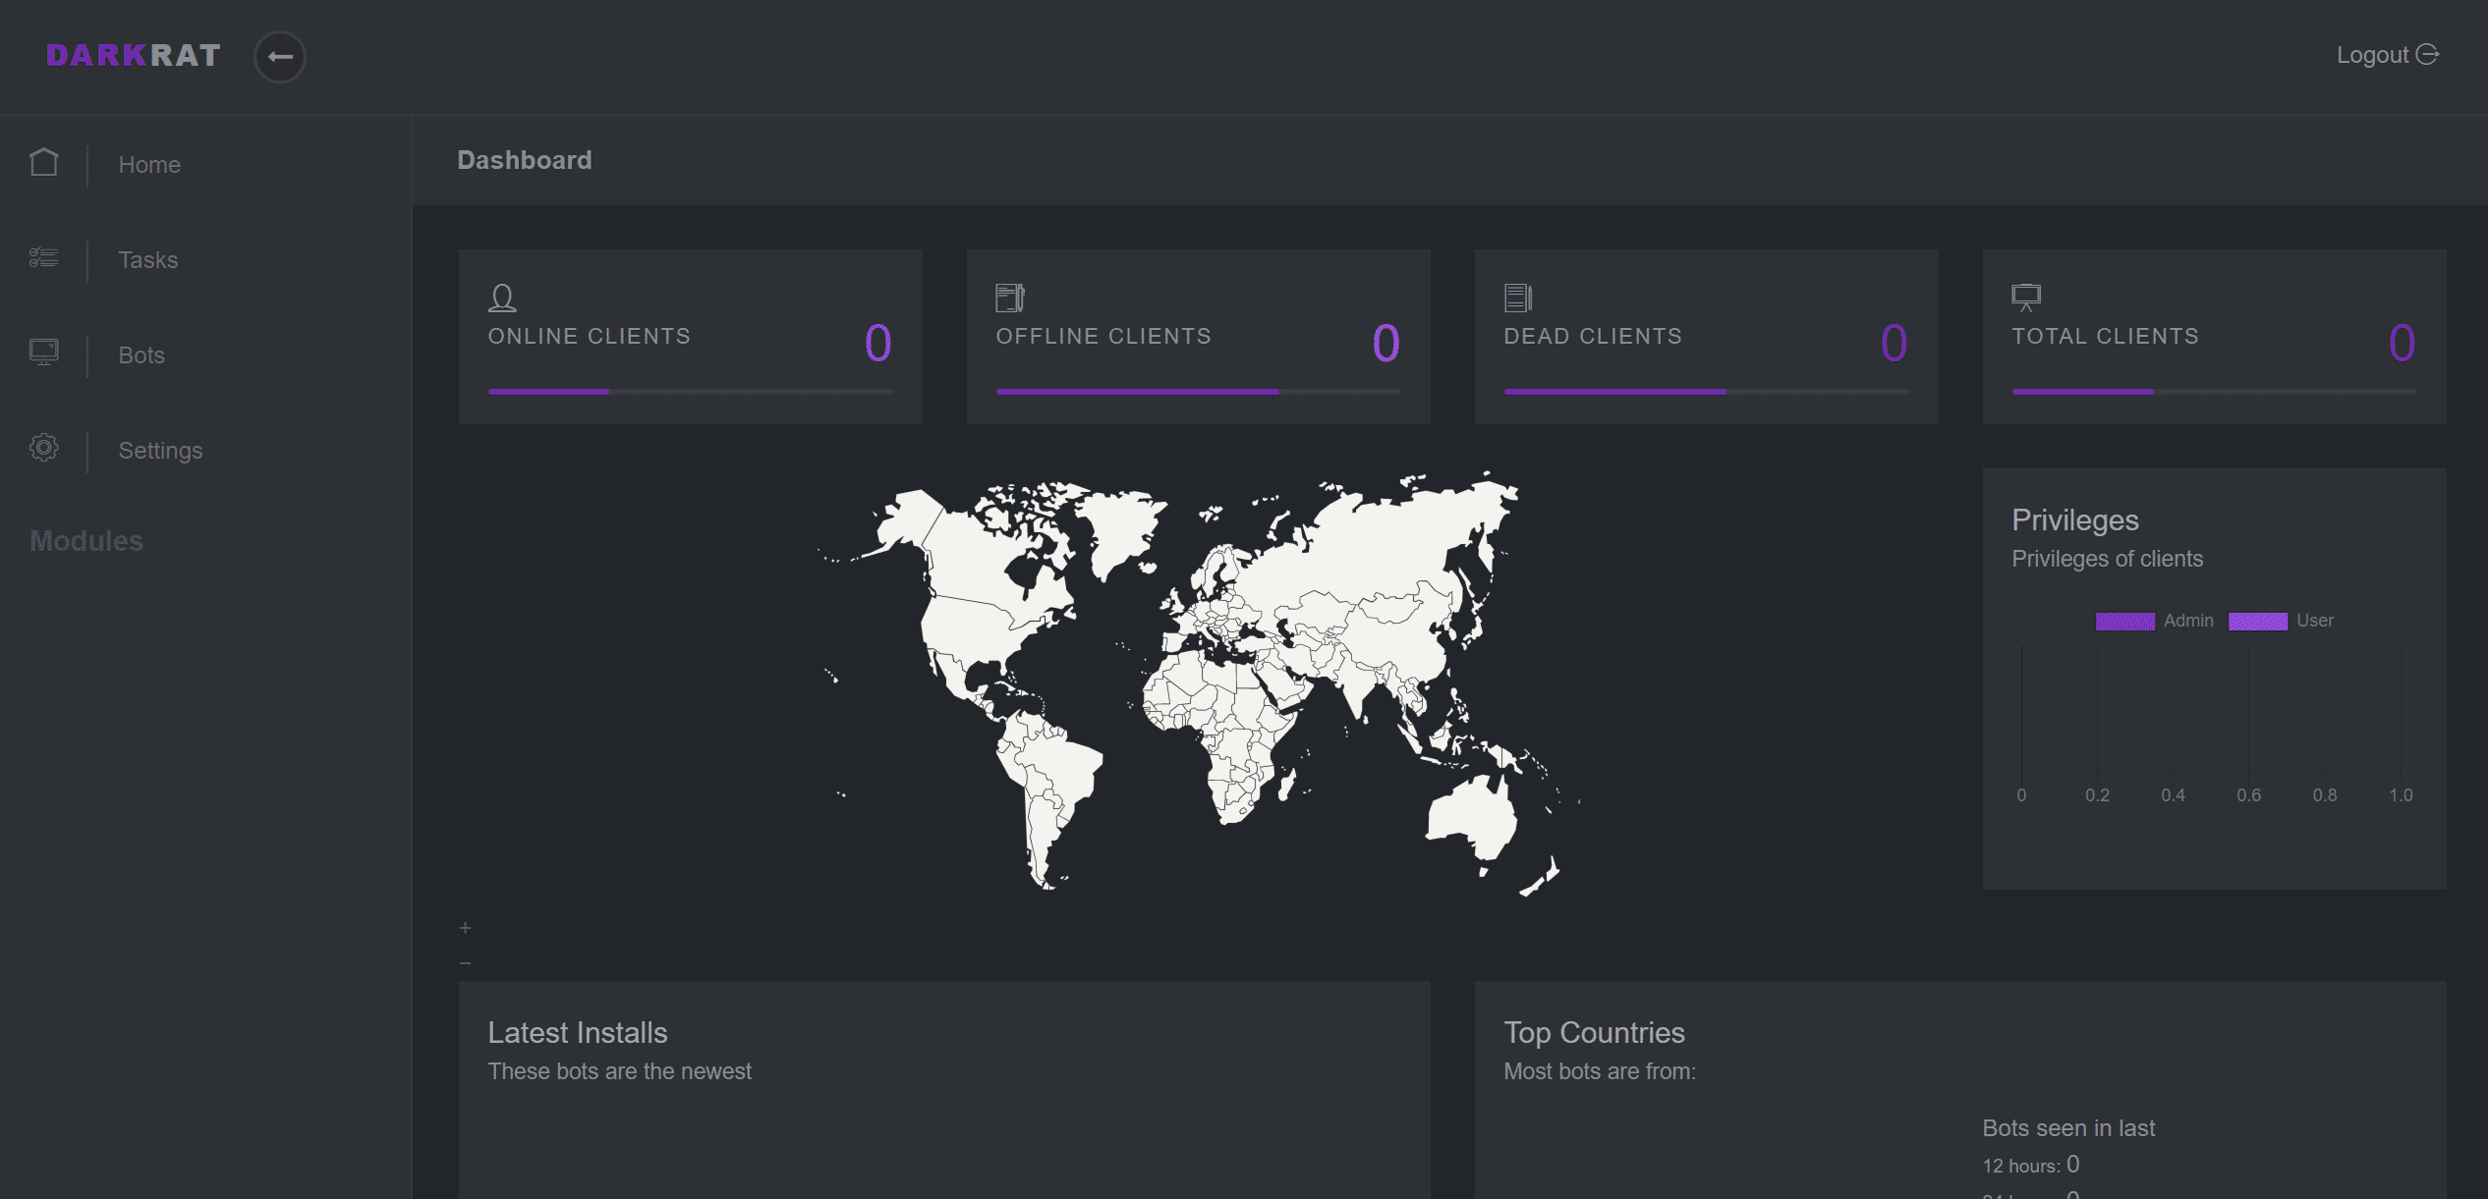Zoom in the world map with plus
Image resolution: width=2488 pixels, height=1199 pixels.
click(x=465, y=928)
